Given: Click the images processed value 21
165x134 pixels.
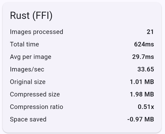Looking at the screenshot, I should tap(150, 32).
